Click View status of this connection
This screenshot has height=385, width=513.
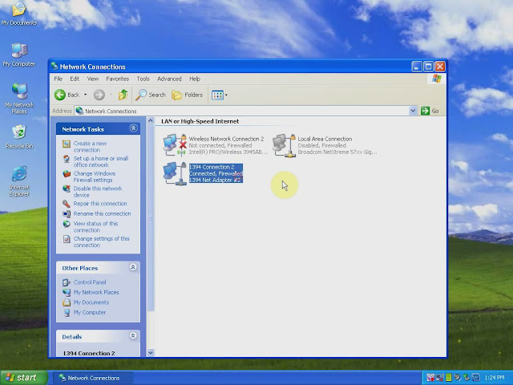coord(95,227)
